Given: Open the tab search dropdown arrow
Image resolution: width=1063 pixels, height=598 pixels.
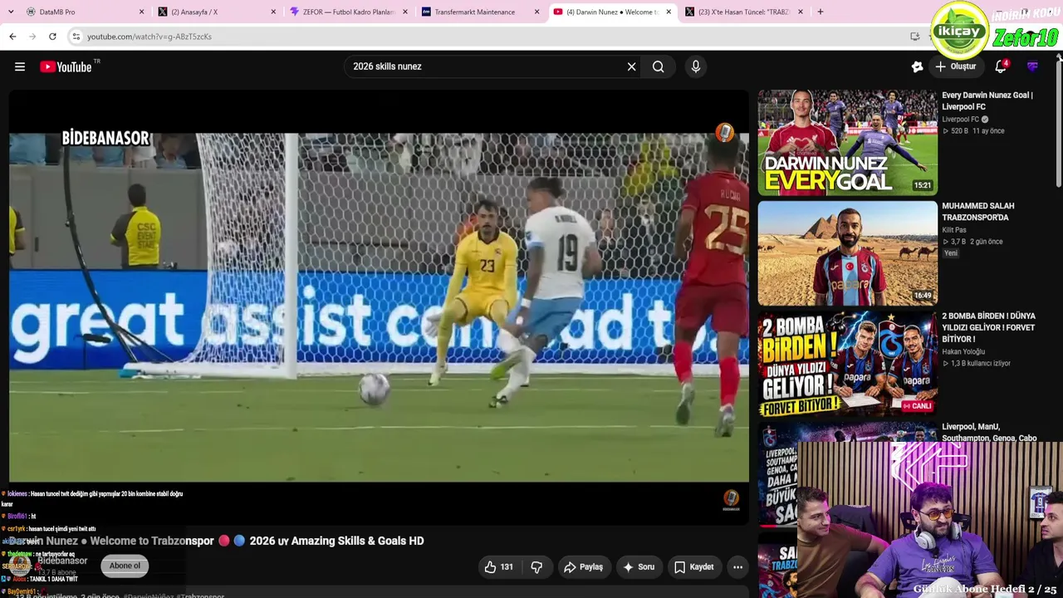Looking at the screenshot, I should click(x=10, y=12).
